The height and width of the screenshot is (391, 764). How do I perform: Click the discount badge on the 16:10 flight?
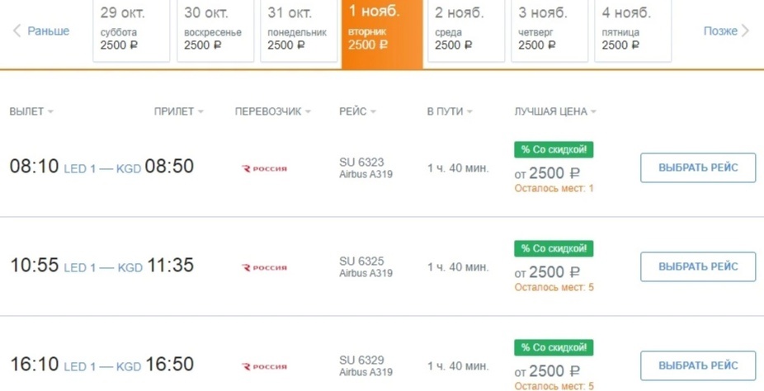[x=554, y=347]
